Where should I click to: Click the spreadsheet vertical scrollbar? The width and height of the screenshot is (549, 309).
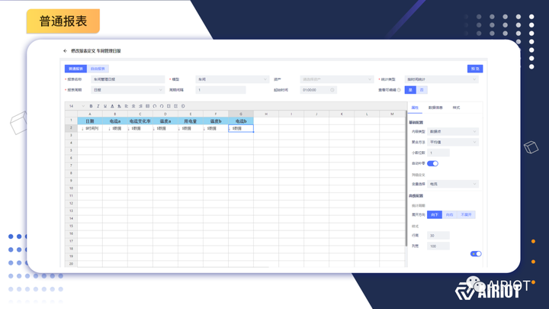406,179
